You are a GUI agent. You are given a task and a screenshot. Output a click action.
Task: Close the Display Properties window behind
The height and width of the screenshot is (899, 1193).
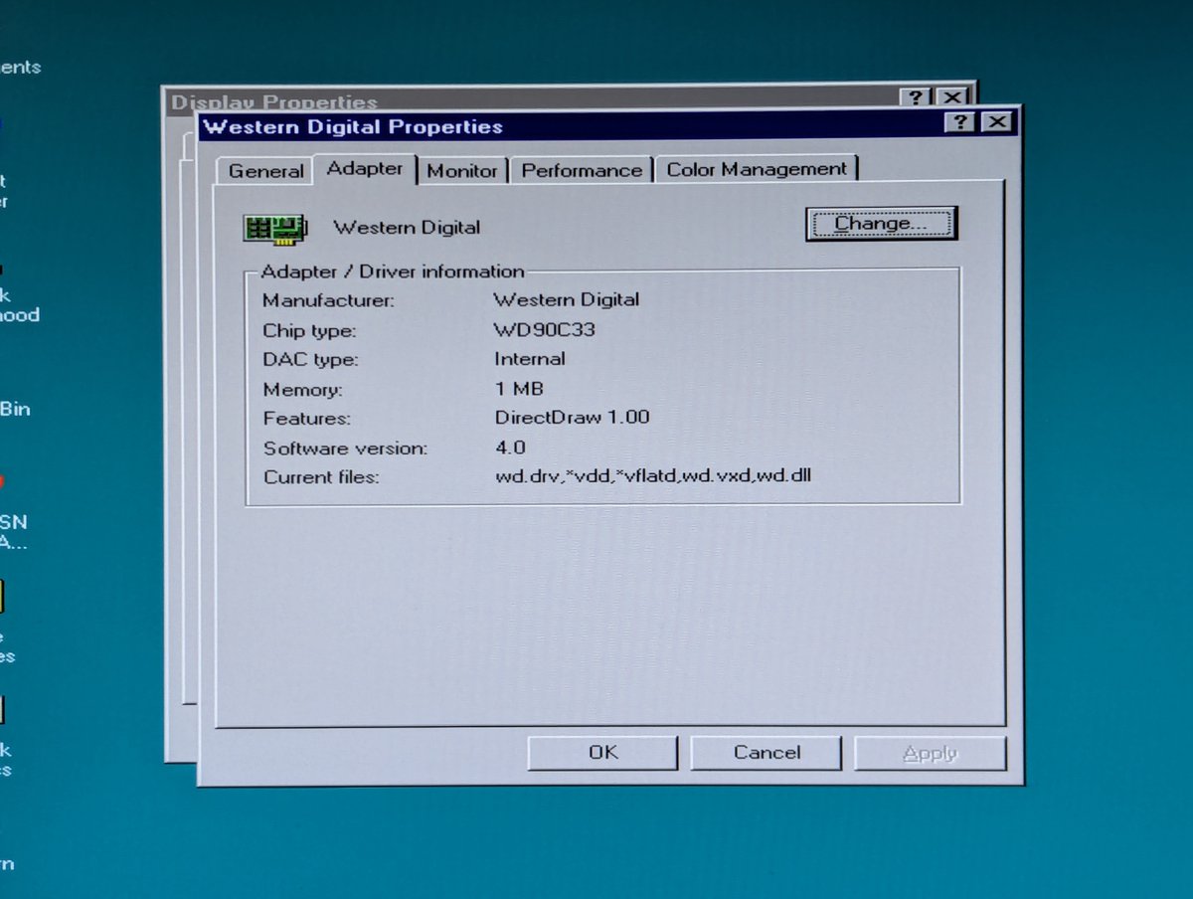coord(952,97)
